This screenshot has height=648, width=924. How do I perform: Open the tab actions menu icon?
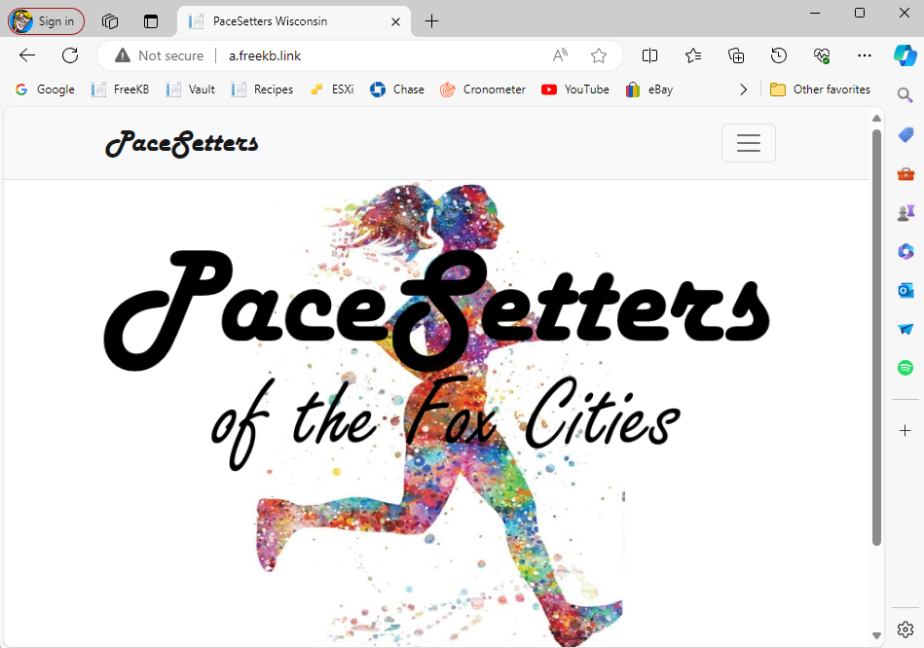pyautogui.click(x=151, y=21)
